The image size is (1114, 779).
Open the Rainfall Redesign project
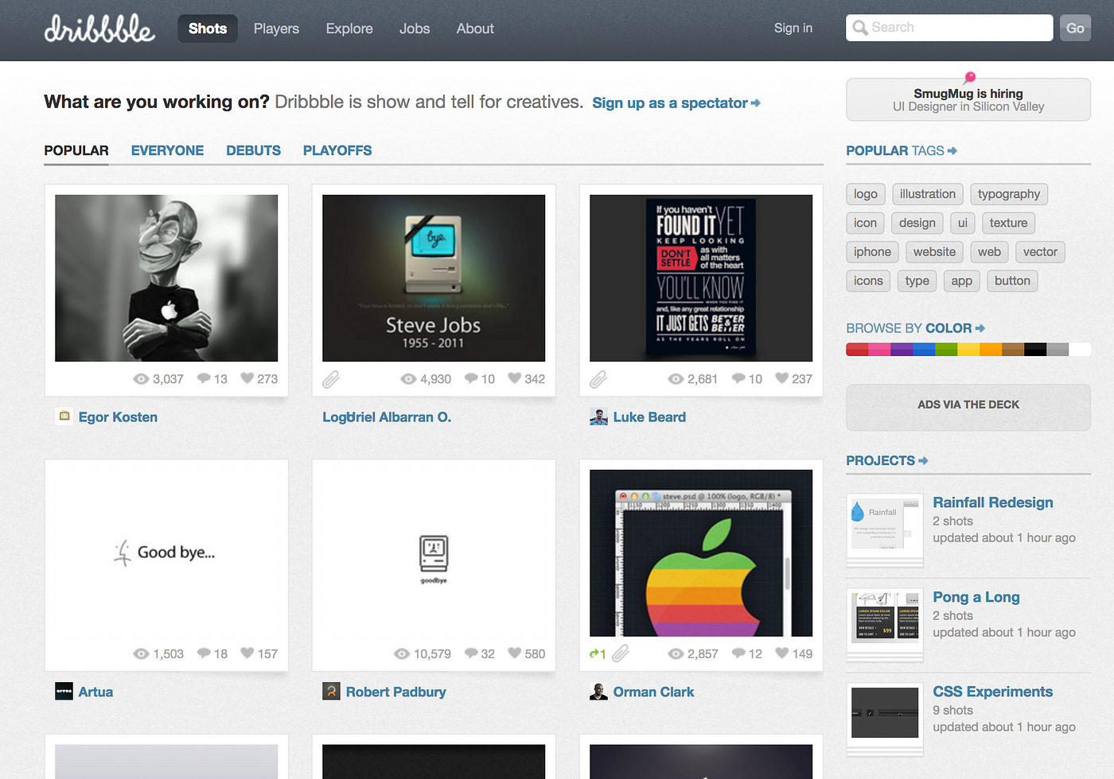(993, 502)
